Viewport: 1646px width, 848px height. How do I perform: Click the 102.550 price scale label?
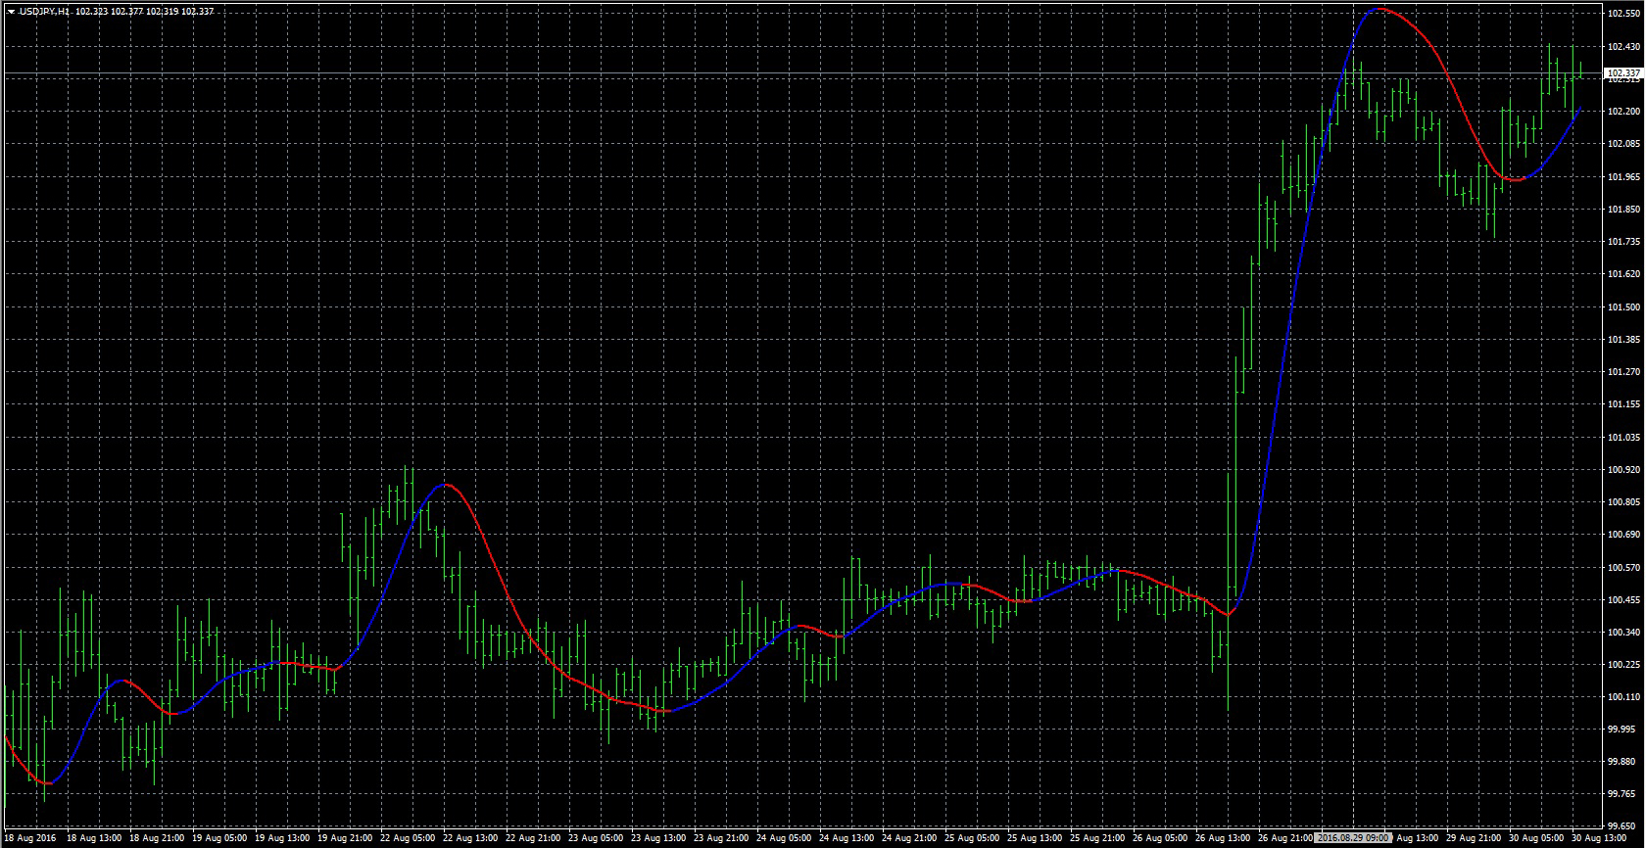1623,14
